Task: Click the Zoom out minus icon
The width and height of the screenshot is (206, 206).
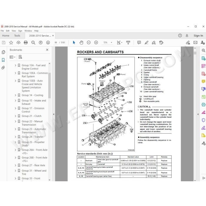Action: (x=89, y=43)
